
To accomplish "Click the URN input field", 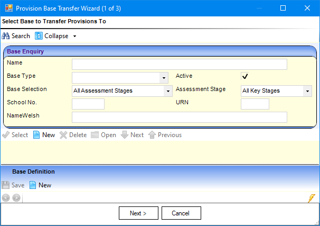I will (x=255, y=104).
